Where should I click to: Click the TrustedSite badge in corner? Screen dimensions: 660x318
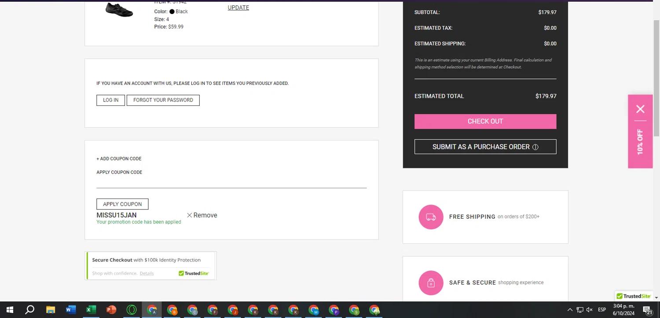[634, 296]
